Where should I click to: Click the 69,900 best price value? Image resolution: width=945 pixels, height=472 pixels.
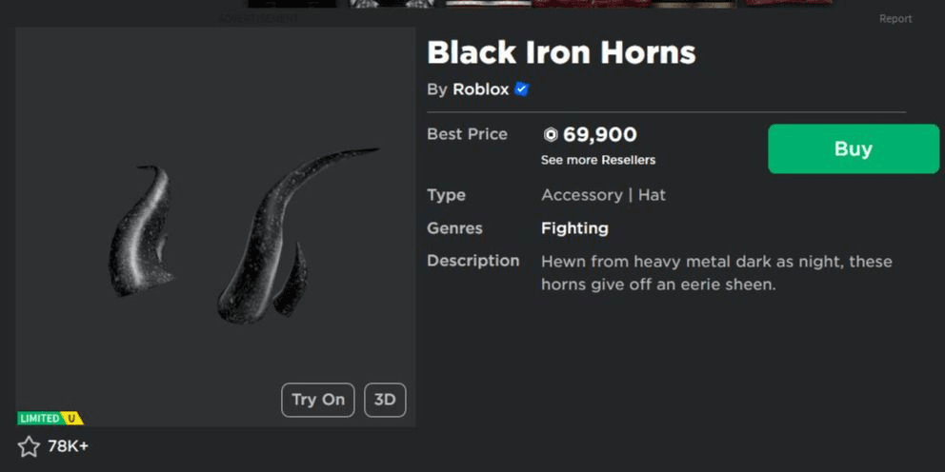pos(599,135)
